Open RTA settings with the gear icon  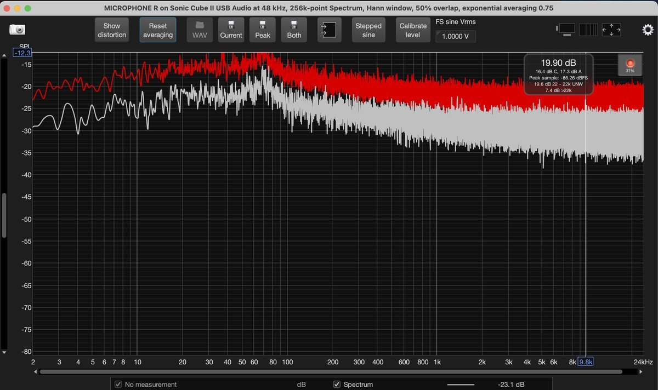pos(648,30)
